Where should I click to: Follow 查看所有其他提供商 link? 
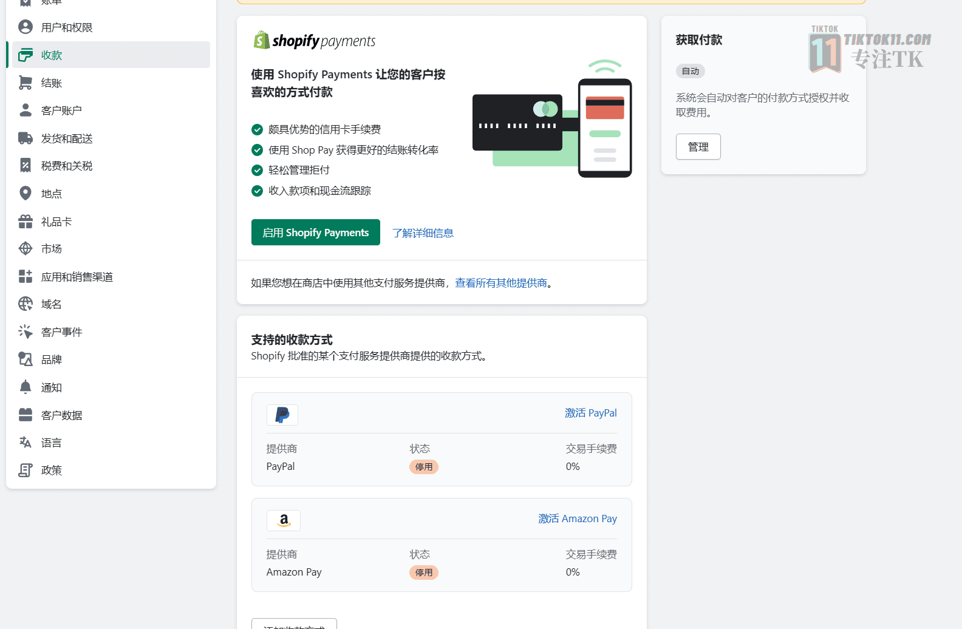[x=501, y=283]
